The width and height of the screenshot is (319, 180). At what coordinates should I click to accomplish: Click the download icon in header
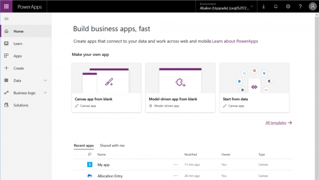[x=264, y=7]
